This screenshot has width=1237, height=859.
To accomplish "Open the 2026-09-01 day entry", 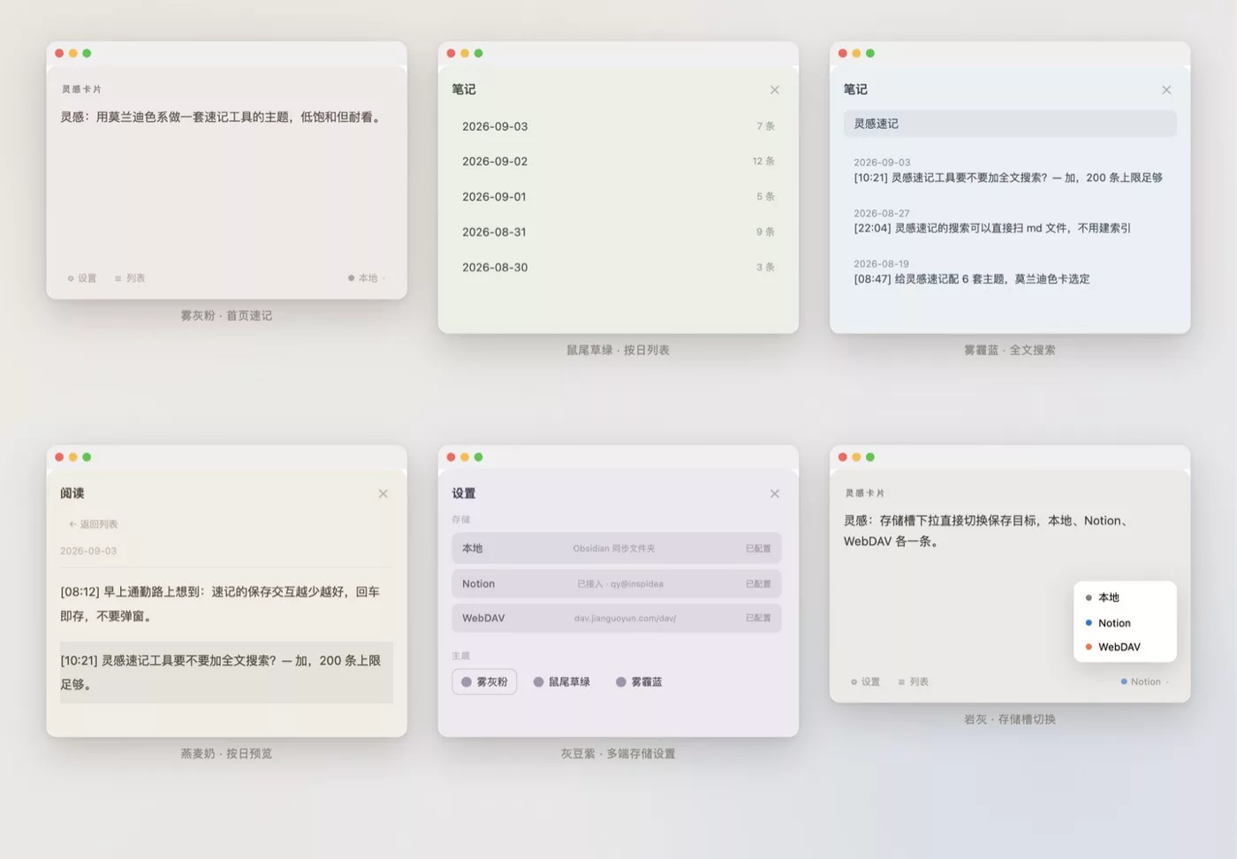I will (x=618, y=197).
